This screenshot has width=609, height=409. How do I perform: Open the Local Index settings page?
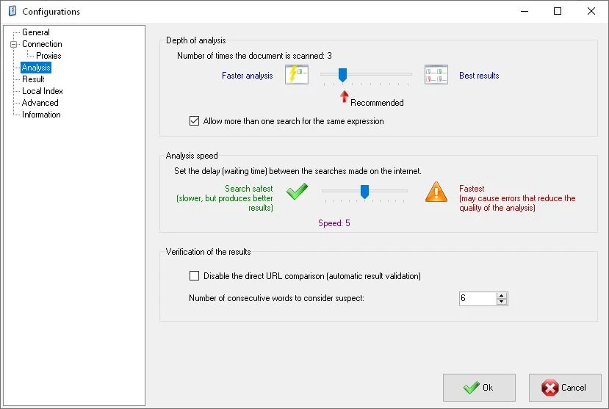(42, 91)
